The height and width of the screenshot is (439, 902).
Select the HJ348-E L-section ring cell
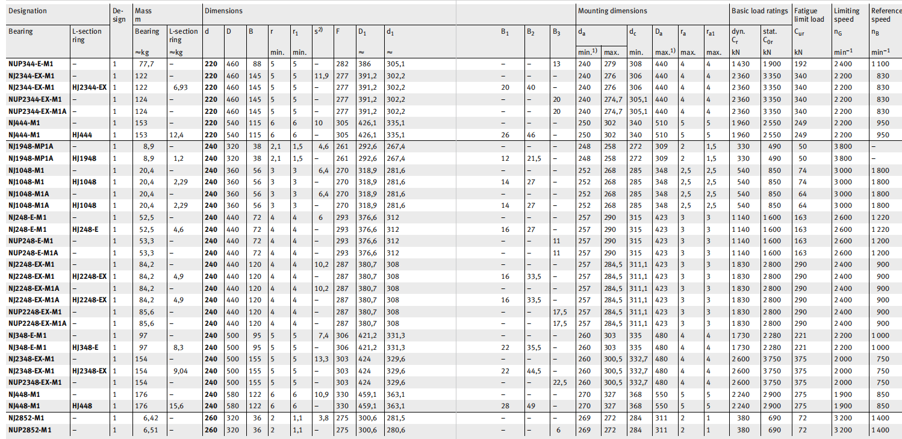(85, 347)
